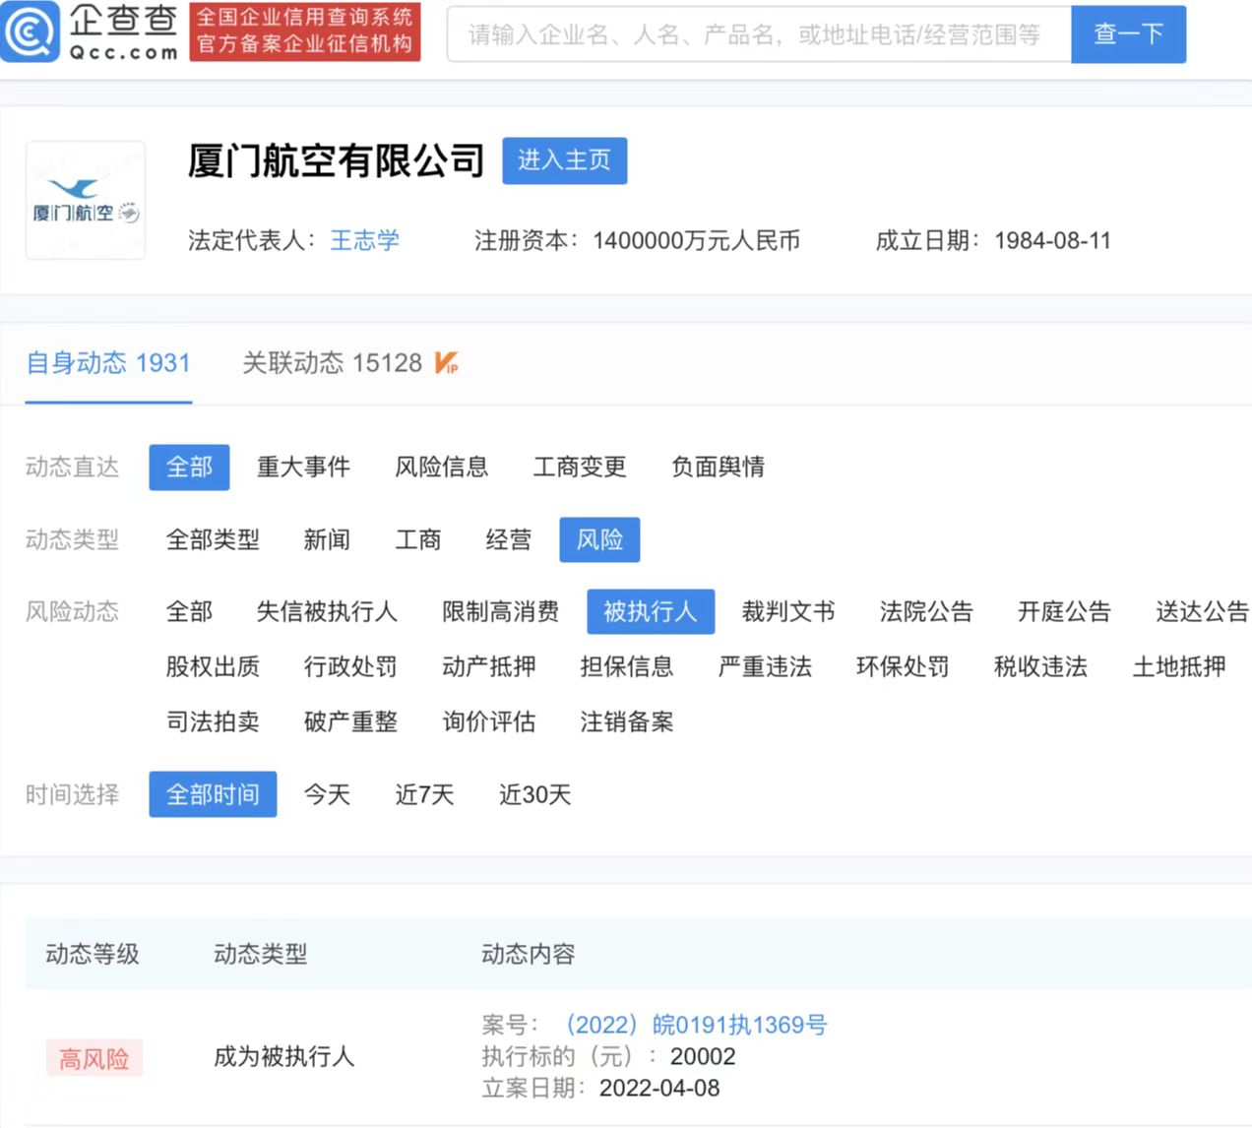Filter by 司法拍卖
The height and width of the screenshot is (1128, 1252).
pyautogui.click(x=213, y=721)
